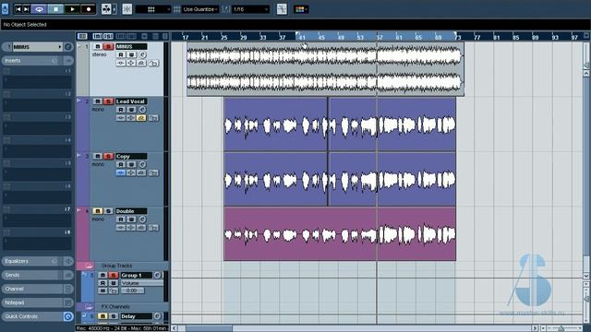
Task: Open the Volume automation parameter on Group 1
Action: (142, 283)
